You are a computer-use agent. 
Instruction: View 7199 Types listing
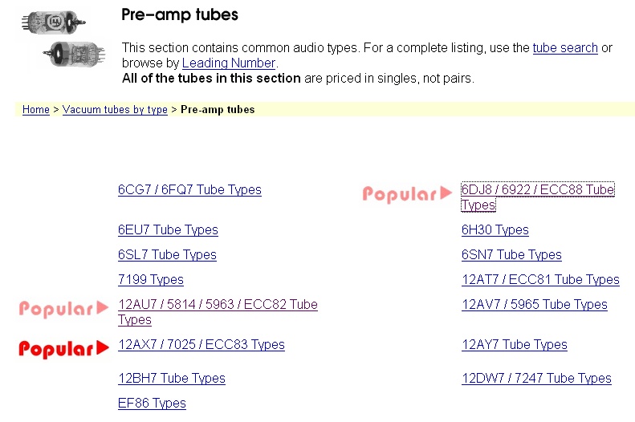151,280
